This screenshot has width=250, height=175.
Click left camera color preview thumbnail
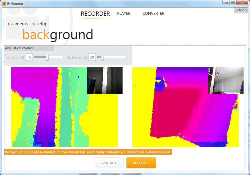click(105, 80)
